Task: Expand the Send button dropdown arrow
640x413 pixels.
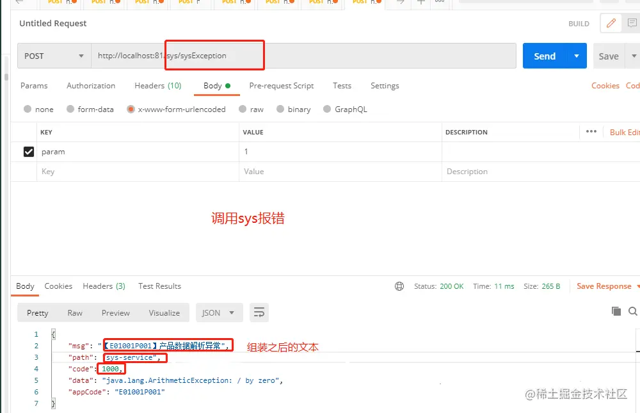Action: pos(577,56)
